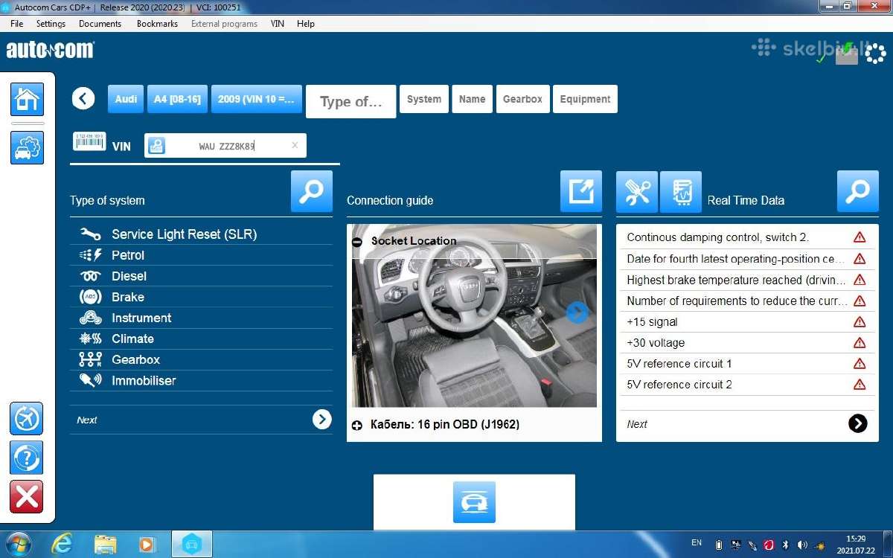893x558 pixels.
Task: Click the flight recorder sidebar icon
Action: click(26, 419)
